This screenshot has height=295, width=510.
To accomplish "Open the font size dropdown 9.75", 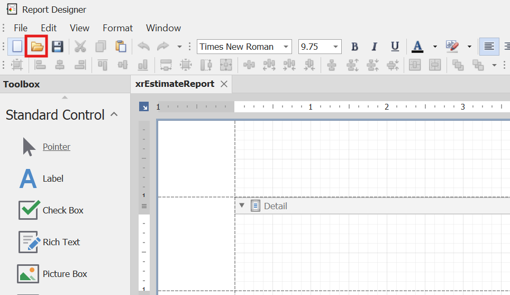I will [335, 47].
